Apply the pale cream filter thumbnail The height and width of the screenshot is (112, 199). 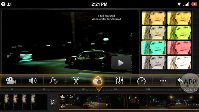coord(154,33)
